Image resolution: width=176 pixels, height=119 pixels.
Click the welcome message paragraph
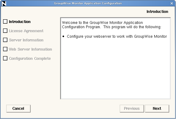tap(112, 25)
